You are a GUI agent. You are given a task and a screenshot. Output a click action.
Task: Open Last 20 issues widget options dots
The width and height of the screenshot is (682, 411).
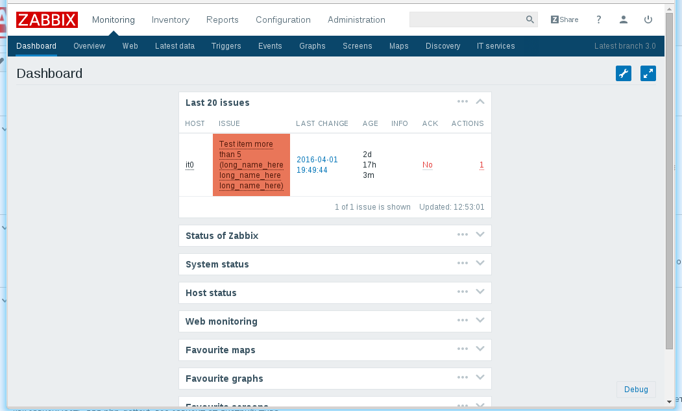tap(463, 101)
